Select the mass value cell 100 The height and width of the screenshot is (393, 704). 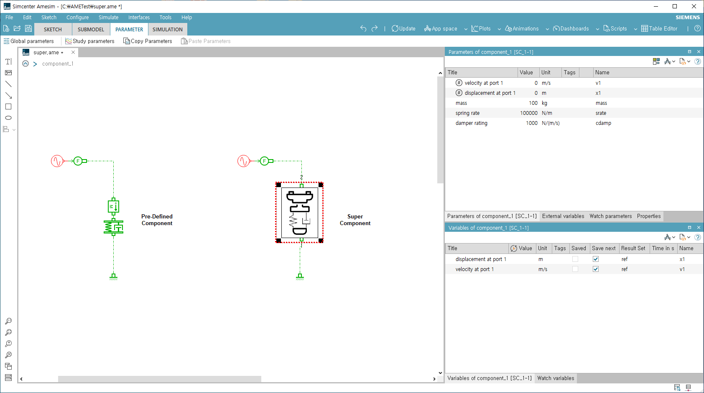pyautogui.click(x=528, y=103)
